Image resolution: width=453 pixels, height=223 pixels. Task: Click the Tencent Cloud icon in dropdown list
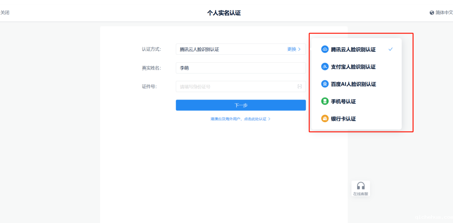pyautogui.click(x=325, y=49)
